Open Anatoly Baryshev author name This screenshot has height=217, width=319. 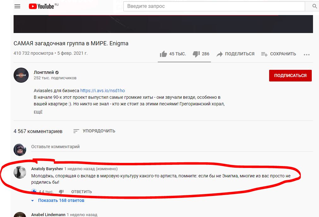[x=47, y=169]
